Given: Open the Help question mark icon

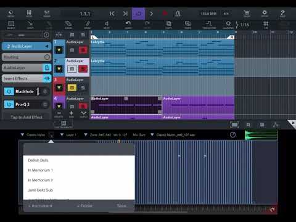Looking at the screenshot, I should click(282, 14).
